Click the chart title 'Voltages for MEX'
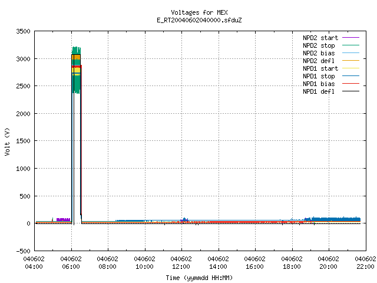The height and width of the screenshot is (283, 377). [x=199, y=12]
